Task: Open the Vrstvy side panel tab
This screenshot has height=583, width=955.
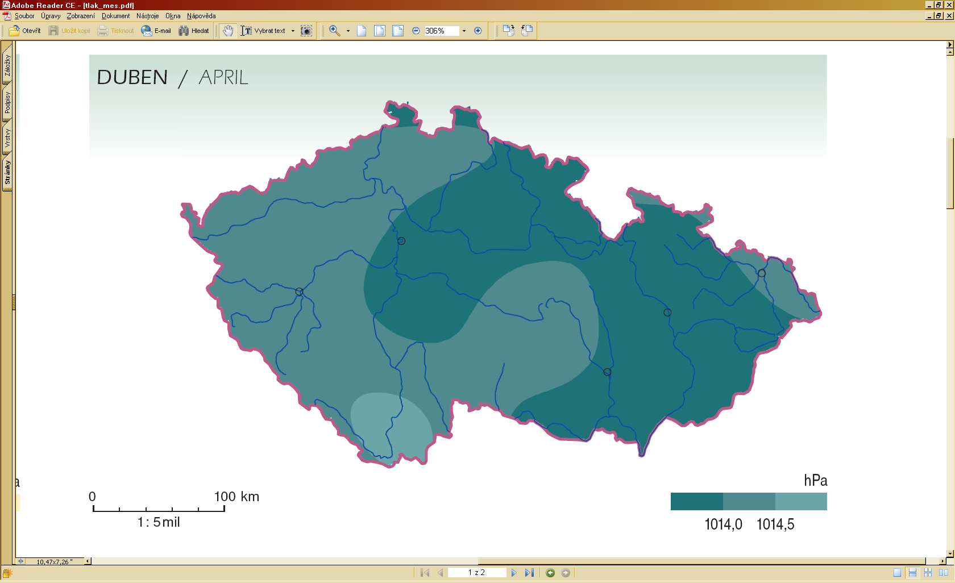Action: pyautogui.click(x=7, y=138)
